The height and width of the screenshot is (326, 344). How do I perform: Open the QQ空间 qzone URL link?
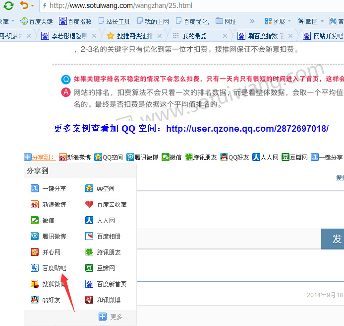tap(247, 129)
